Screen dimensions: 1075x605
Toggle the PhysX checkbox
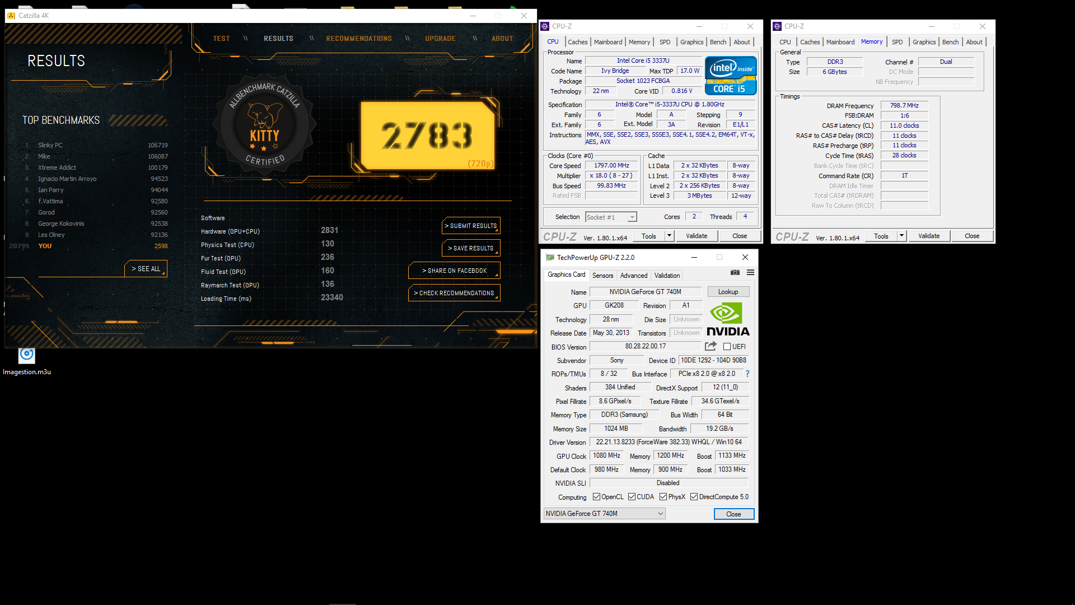pyautogui.click(x=663, y=497)
